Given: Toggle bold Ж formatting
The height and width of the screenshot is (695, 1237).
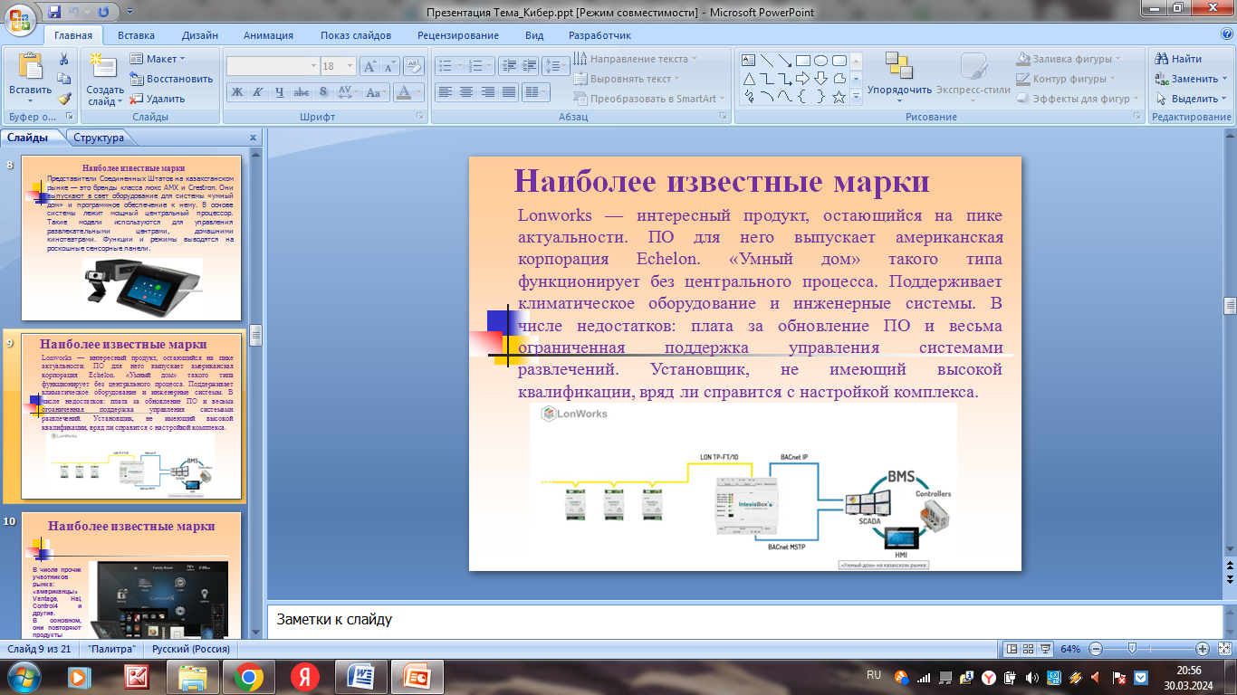Looking at the screenshot, I should click(236, 91).
